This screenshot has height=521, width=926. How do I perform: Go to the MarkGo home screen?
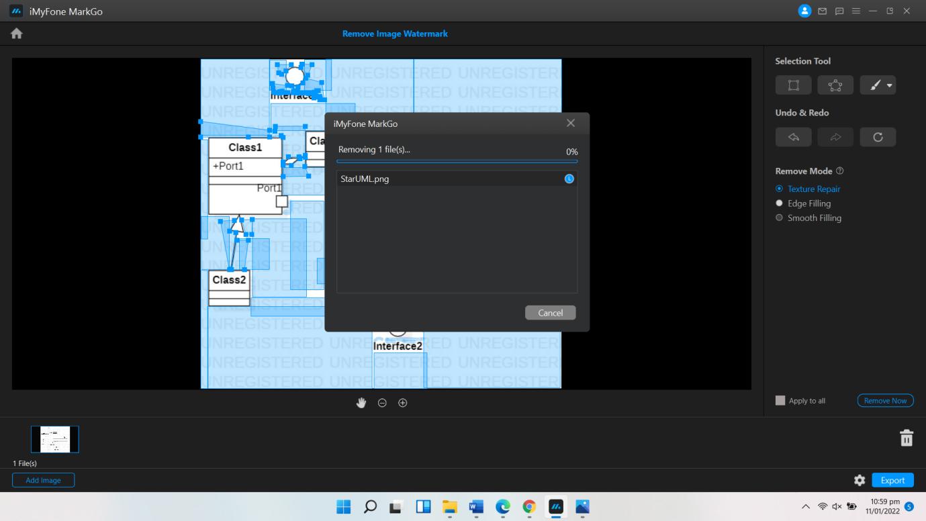[17, 34]
